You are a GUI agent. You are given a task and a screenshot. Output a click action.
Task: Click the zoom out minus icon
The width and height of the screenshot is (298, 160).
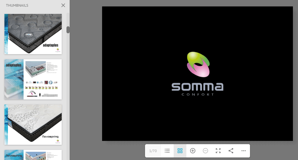pos(205,151)
